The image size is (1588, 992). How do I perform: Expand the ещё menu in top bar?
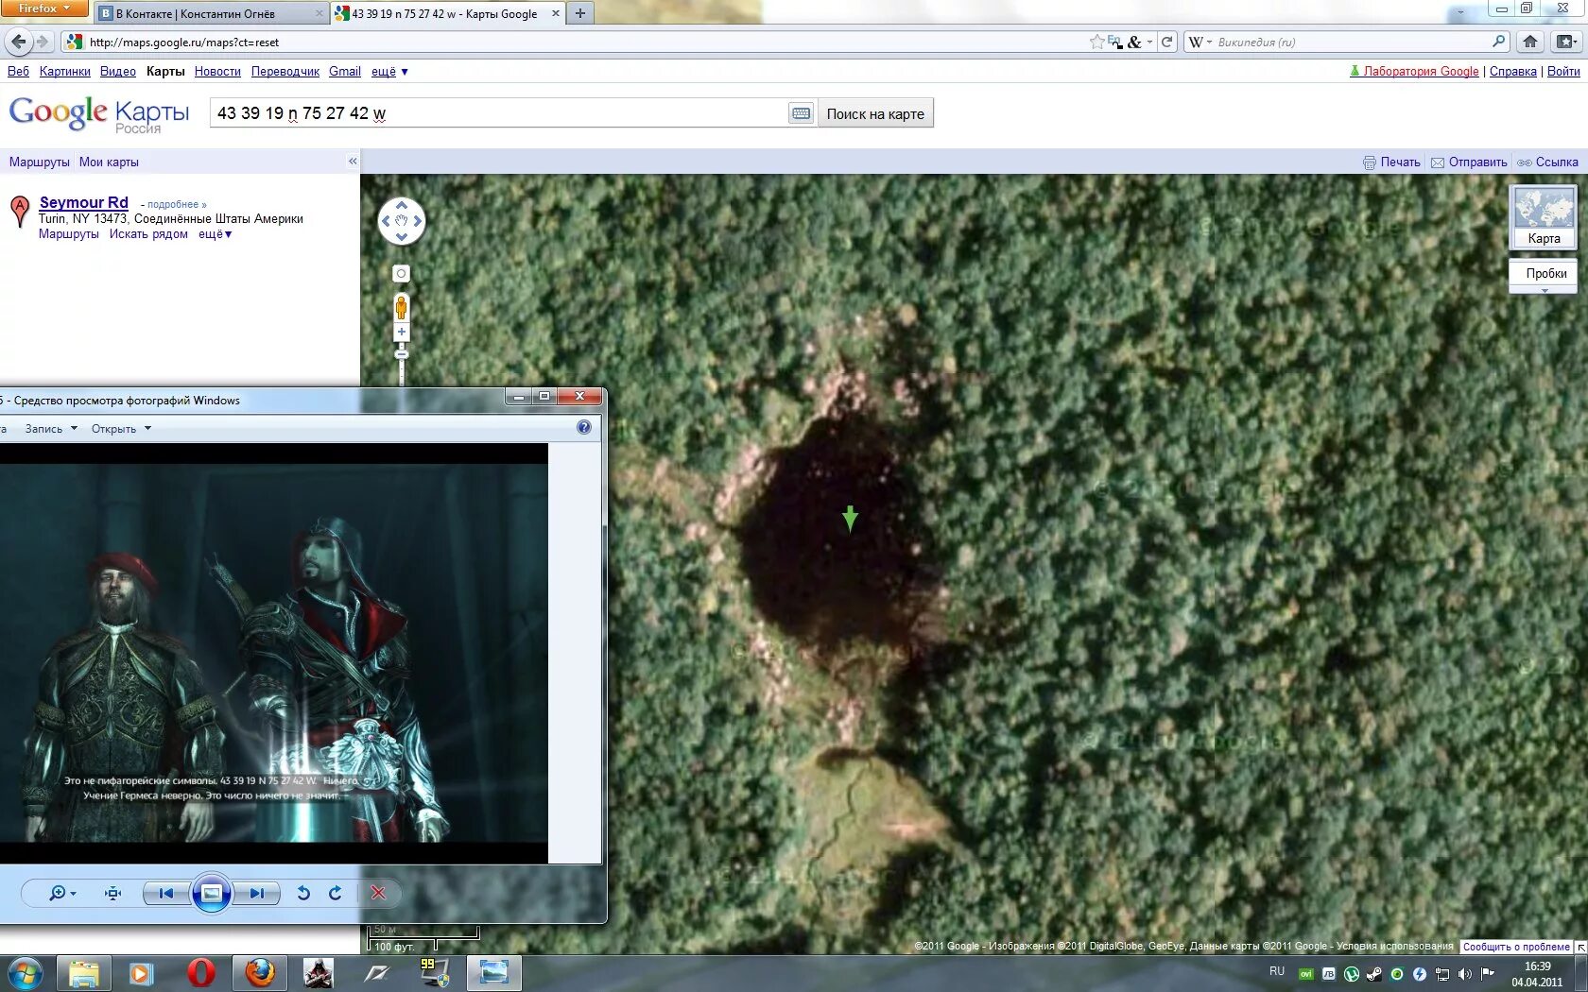[x=389, y=72]
